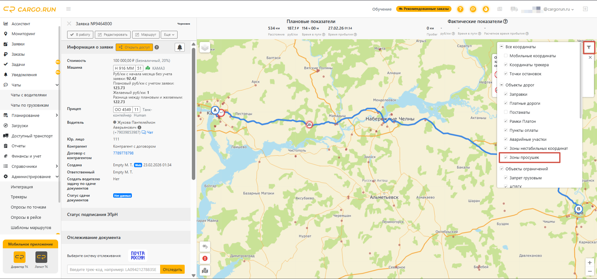Image resolution: width=597 pixels, height=279 pixels.
Task: Expand Справочники sidebar section
Action: click(x=57, y=166)
